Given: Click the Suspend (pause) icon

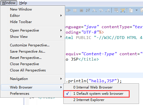Looking at the screenshot, I should pos(75,10).
